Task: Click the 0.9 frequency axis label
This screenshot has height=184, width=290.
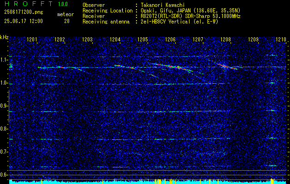Action: click(x=4, y=106)
